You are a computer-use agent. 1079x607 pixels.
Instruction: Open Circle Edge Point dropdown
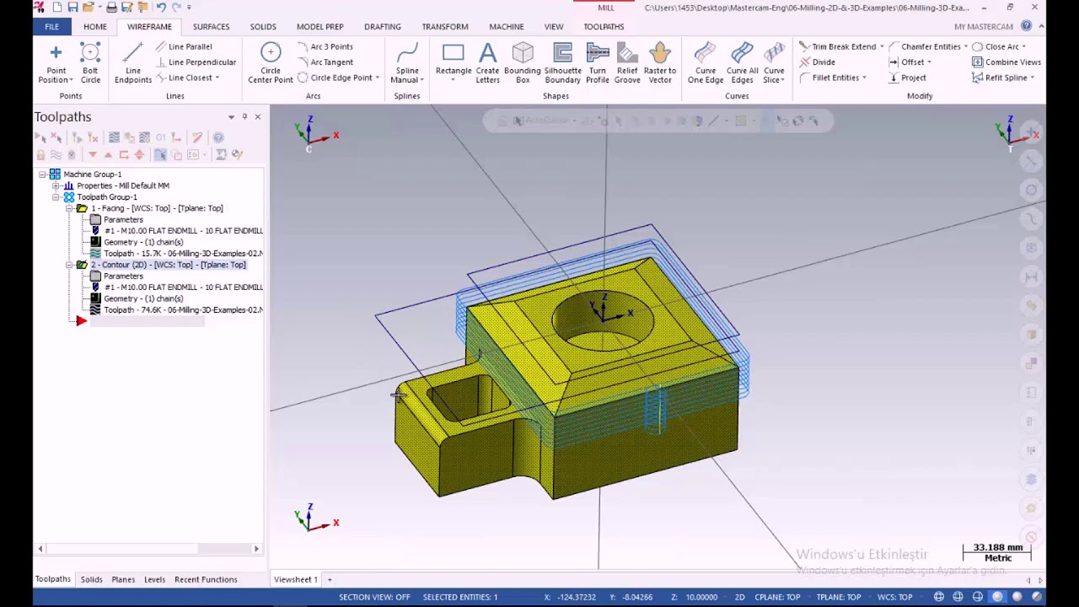click(x=377, y=78)
